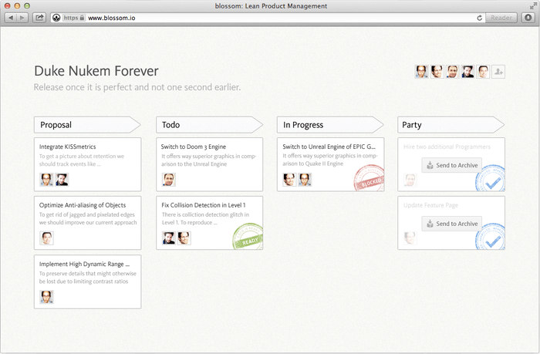Click first team avatar in header
This screenshot has height=354, width=540.
[x=421, y=72]
